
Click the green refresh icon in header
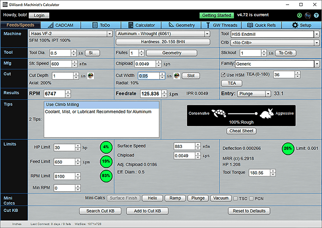click(x=299, y=15)
